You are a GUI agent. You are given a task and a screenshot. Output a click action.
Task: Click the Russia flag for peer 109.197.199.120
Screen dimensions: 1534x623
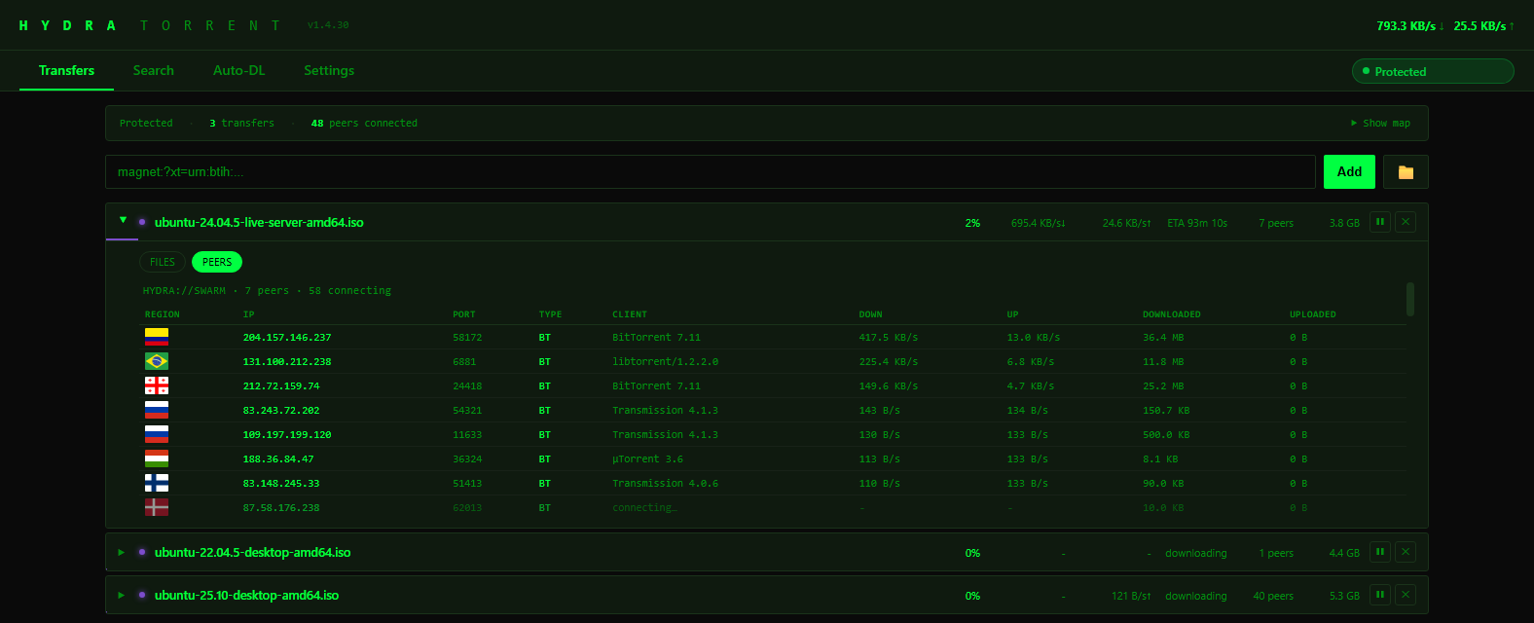(157, 434)
